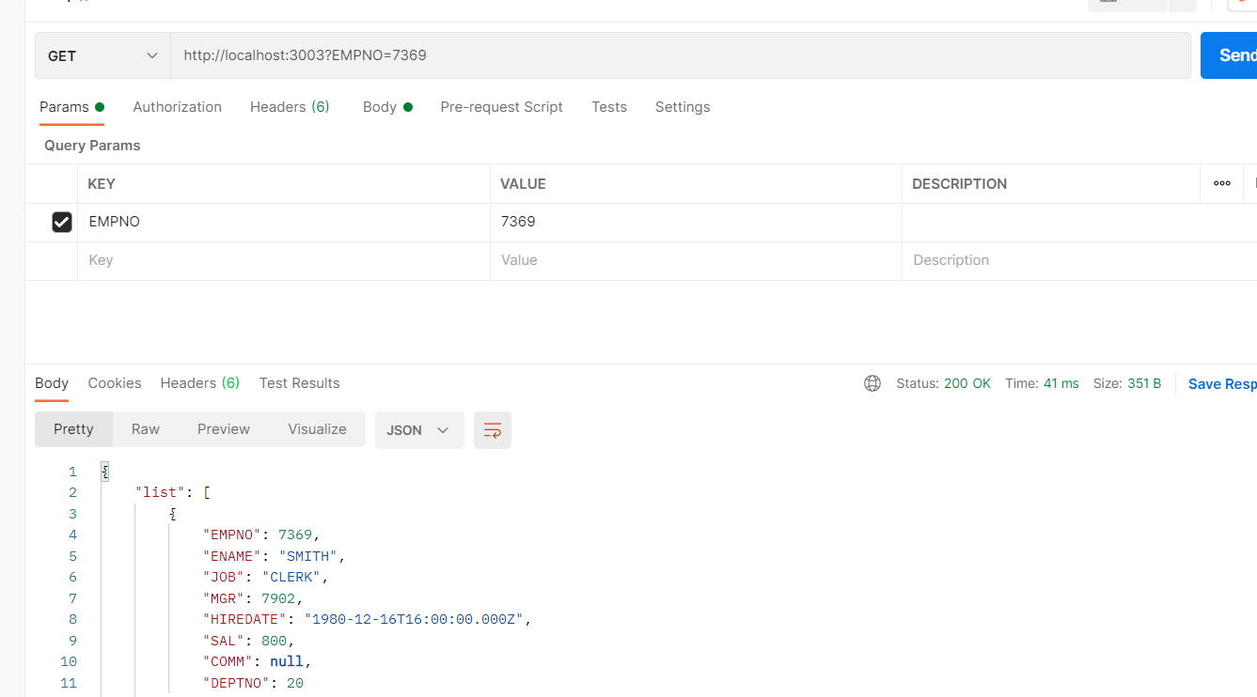Select the Visualize response view

317,429
